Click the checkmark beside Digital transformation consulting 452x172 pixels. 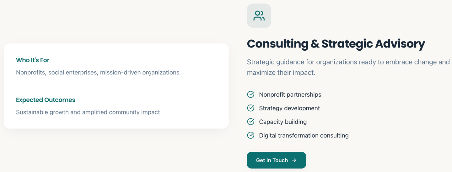point(251,135)
